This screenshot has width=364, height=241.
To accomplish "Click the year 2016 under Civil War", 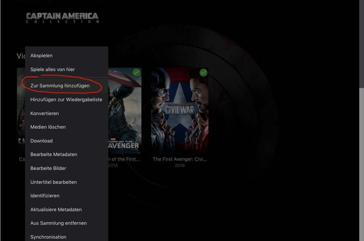I will coord(180,165).
